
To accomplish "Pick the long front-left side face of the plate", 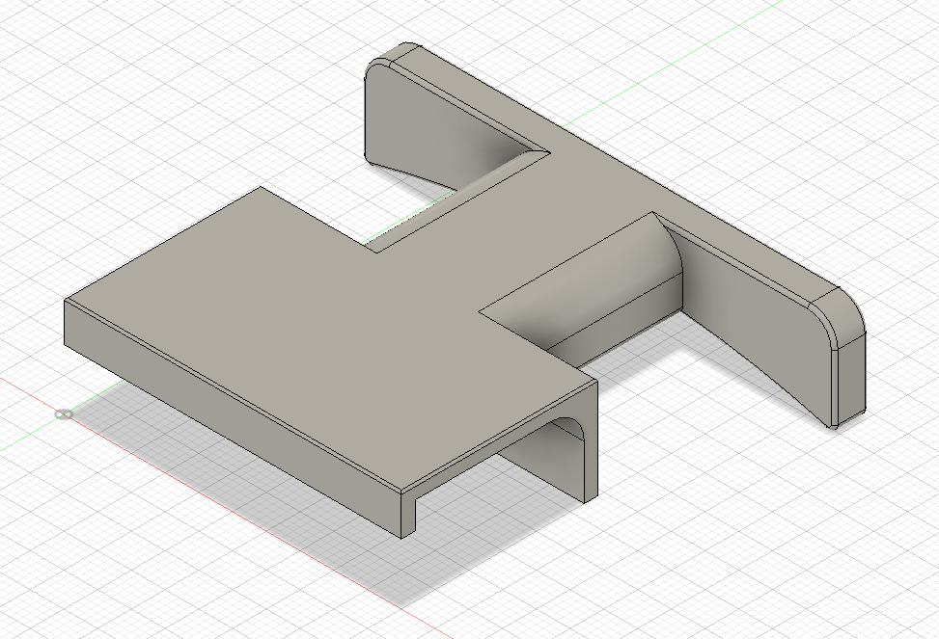I will (234, 419).
